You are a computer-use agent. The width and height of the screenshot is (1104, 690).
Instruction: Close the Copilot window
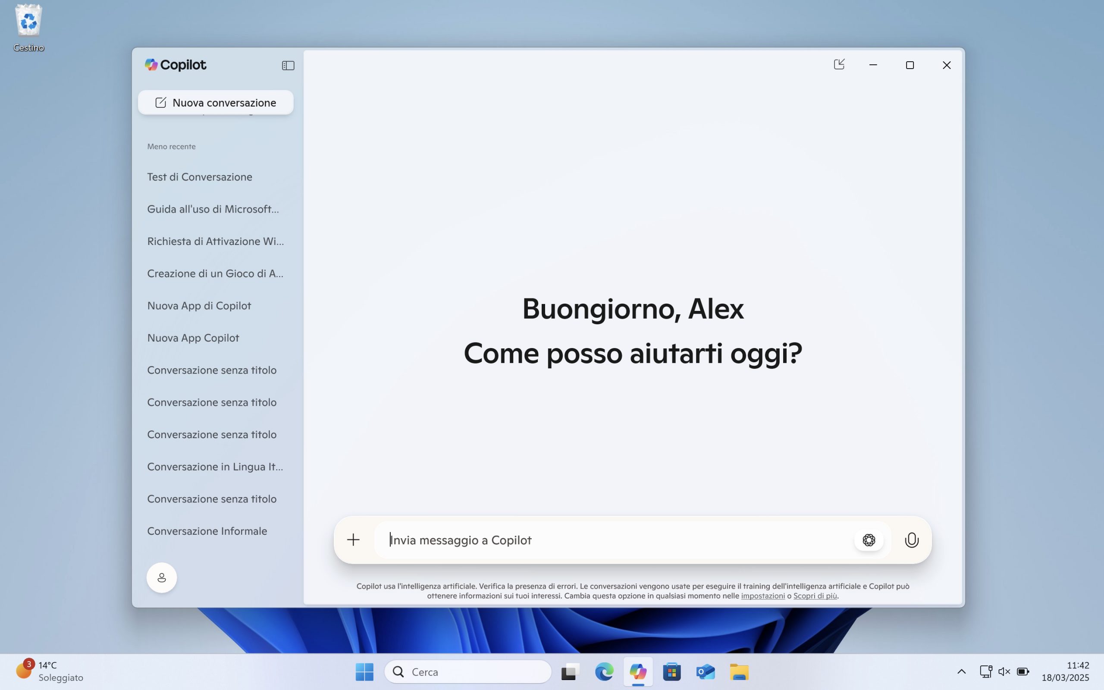click(947, 65)
